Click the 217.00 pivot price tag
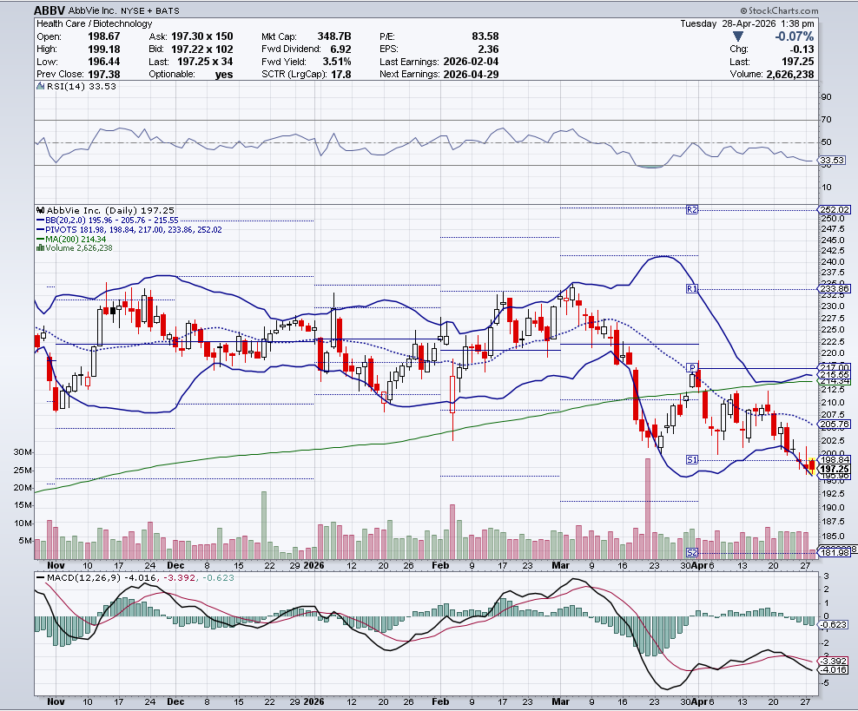The image size is (858, 711). pyautogui.click(x=835, y=367)
